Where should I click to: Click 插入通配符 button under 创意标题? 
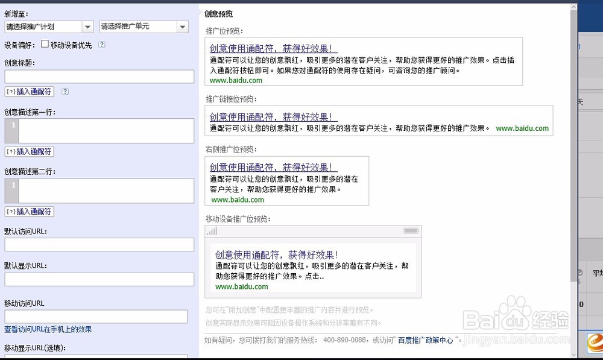click(29, 92)
